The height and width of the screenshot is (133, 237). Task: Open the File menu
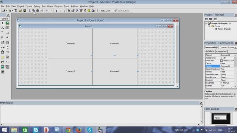3,6
